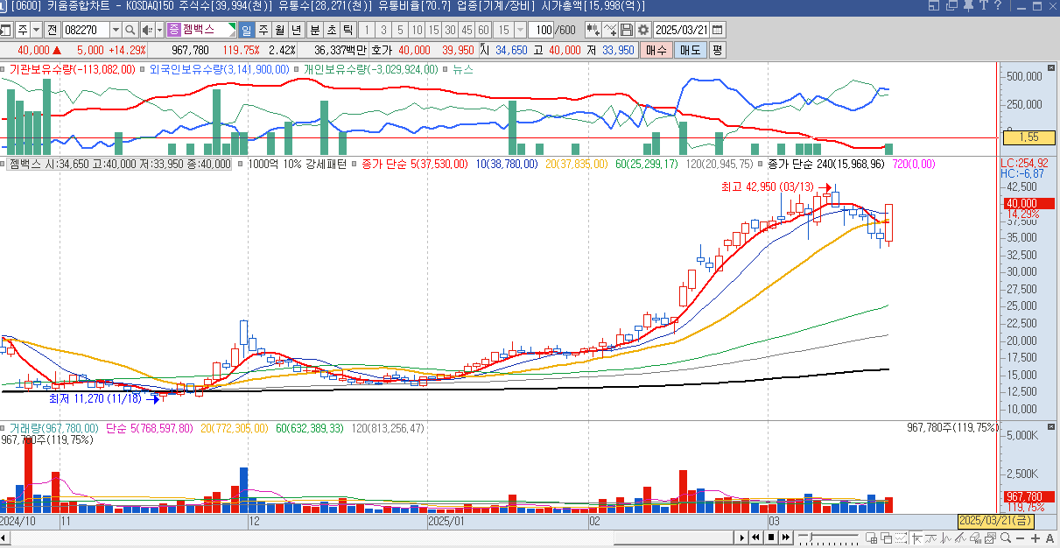Screen dimensions: 1060x548
Task: Select the 틱 (tick) period toggle
Action: pyautogui.click(x=347, y=30)
